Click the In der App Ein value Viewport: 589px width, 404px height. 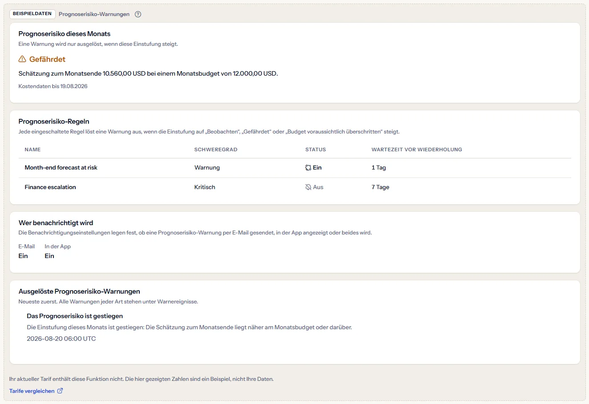pyautogui.click(x=49, y=256)
